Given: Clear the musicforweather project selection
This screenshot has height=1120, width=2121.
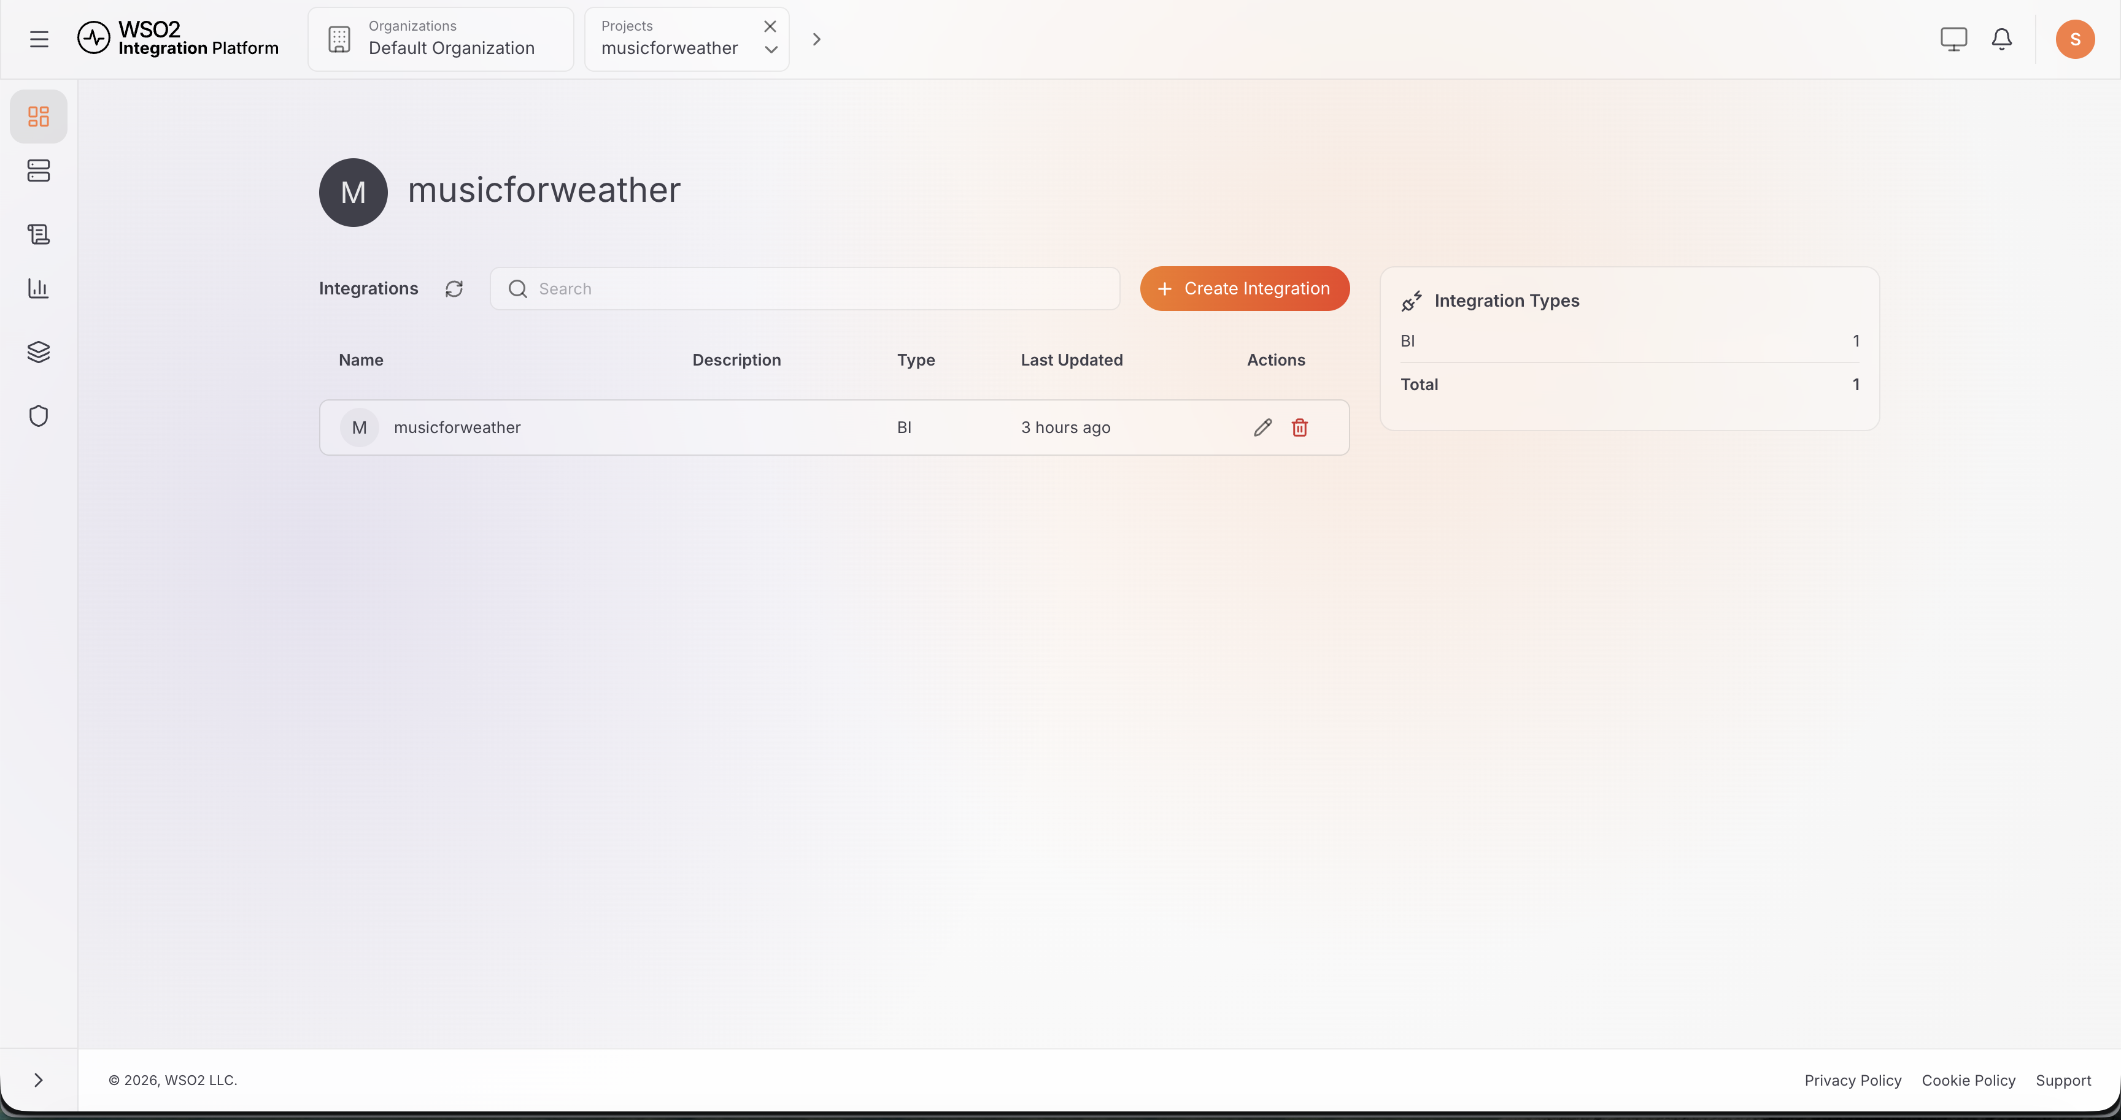Looking at the screenshot, I should [770, 26].
